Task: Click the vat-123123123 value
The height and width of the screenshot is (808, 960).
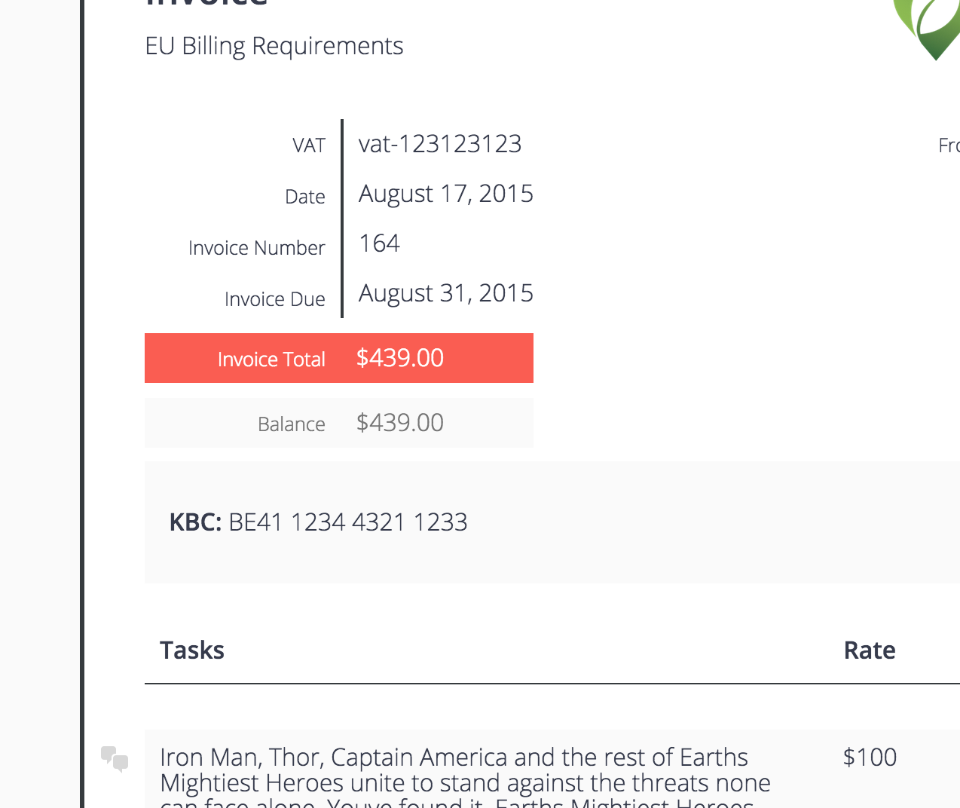Action: pyautogui.click(x=440, y=144)
